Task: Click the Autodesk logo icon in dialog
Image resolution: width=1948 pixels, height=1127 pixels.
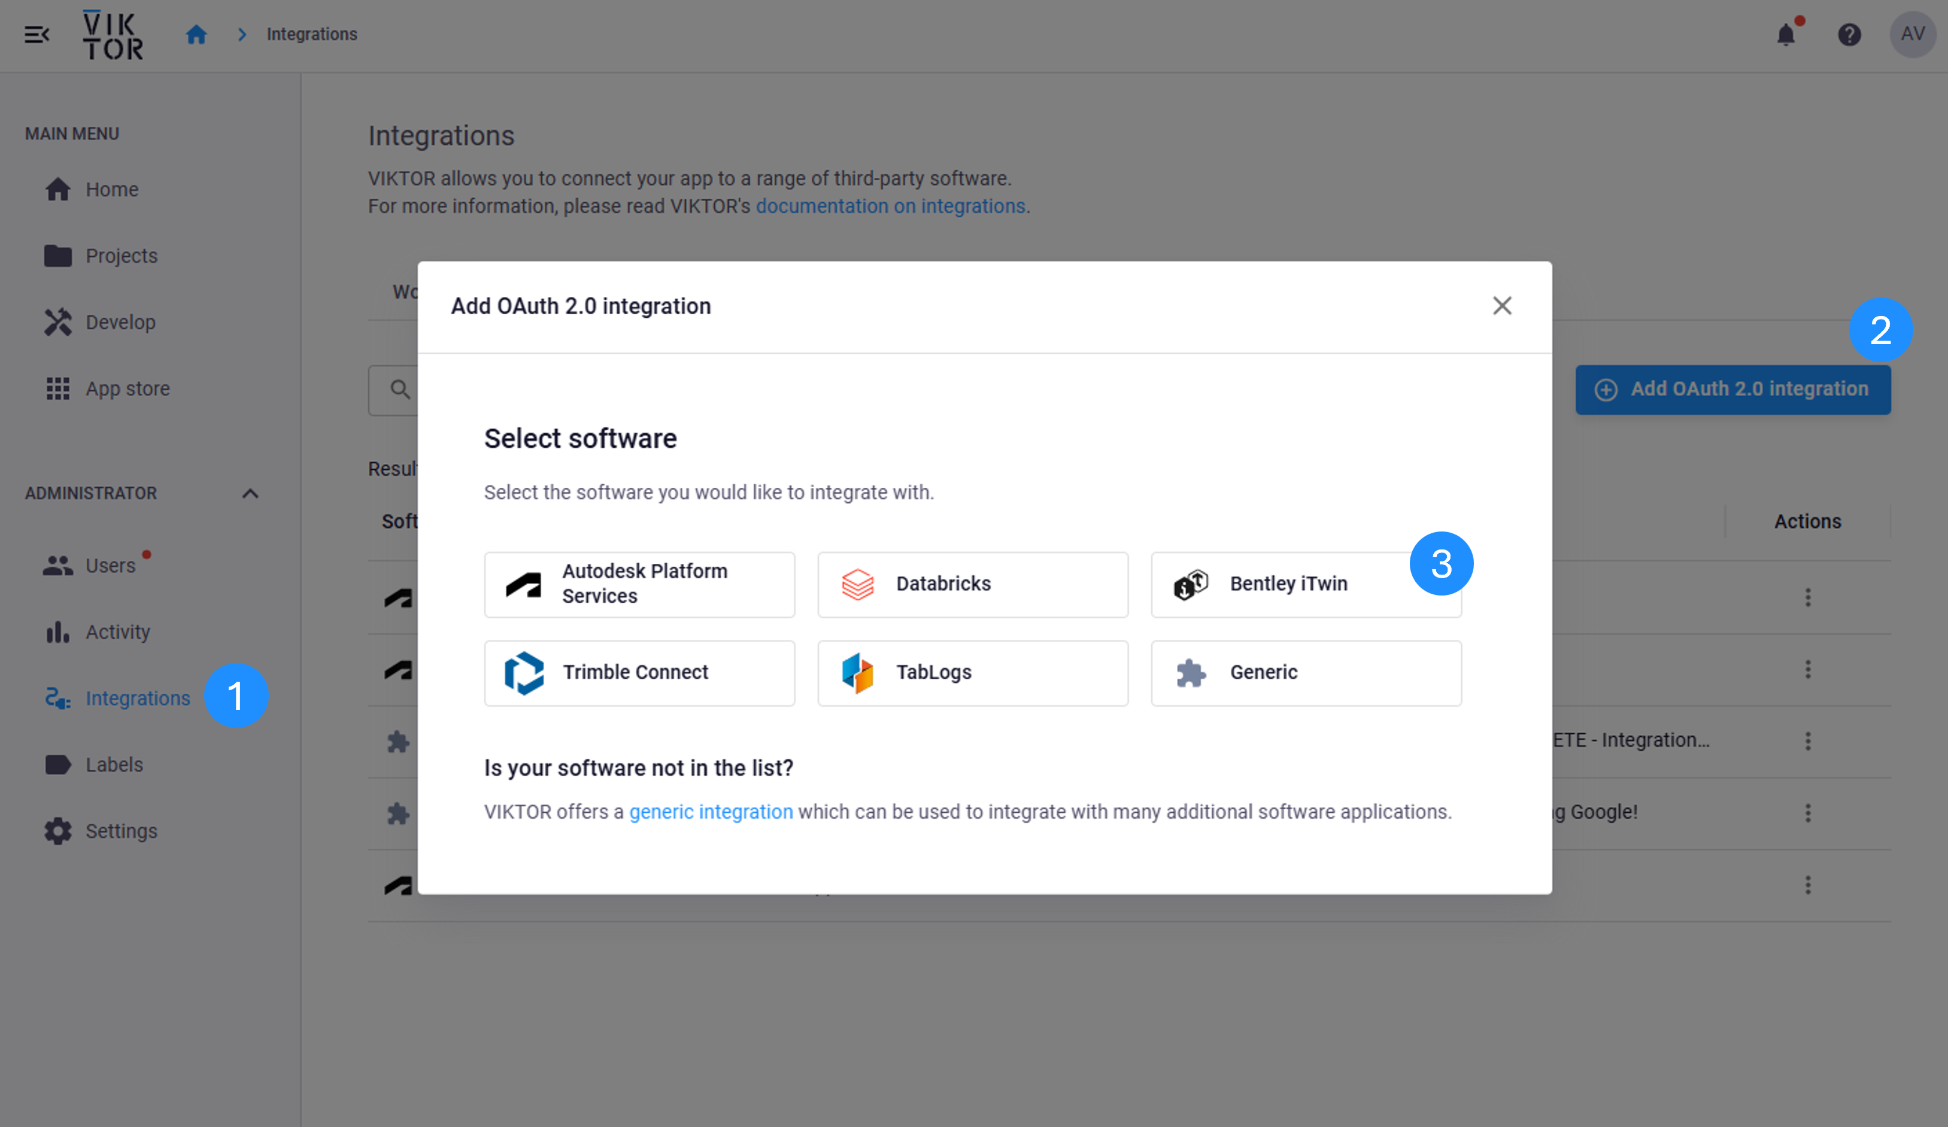Action: (523, 585)
